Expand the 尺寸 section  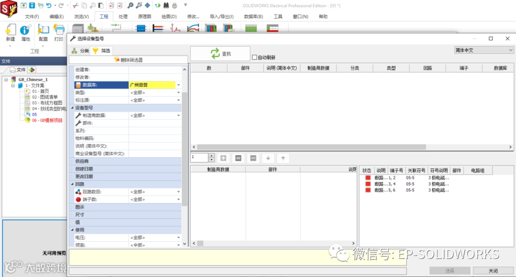[72, 215]
